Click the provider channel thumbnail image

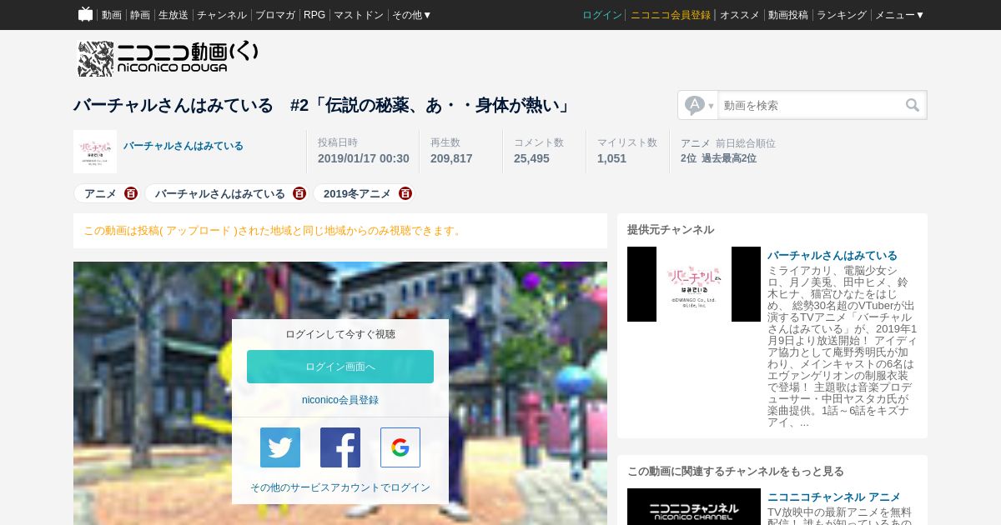tap(694, 284)
